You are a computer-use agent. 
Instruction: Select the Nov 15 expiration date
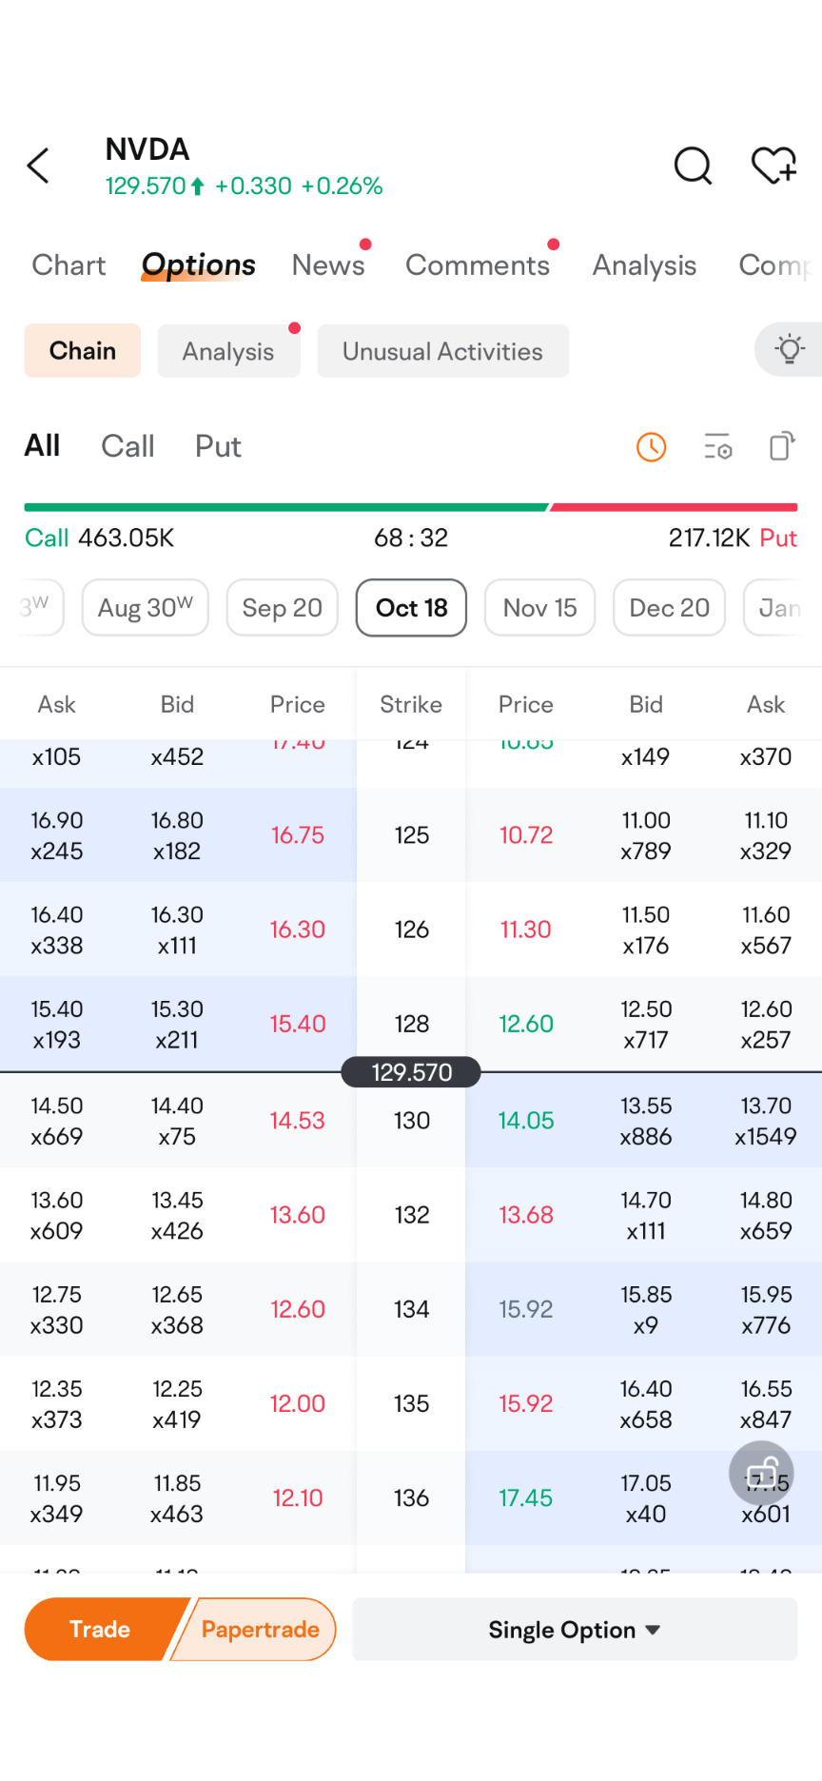coord(539,608)
